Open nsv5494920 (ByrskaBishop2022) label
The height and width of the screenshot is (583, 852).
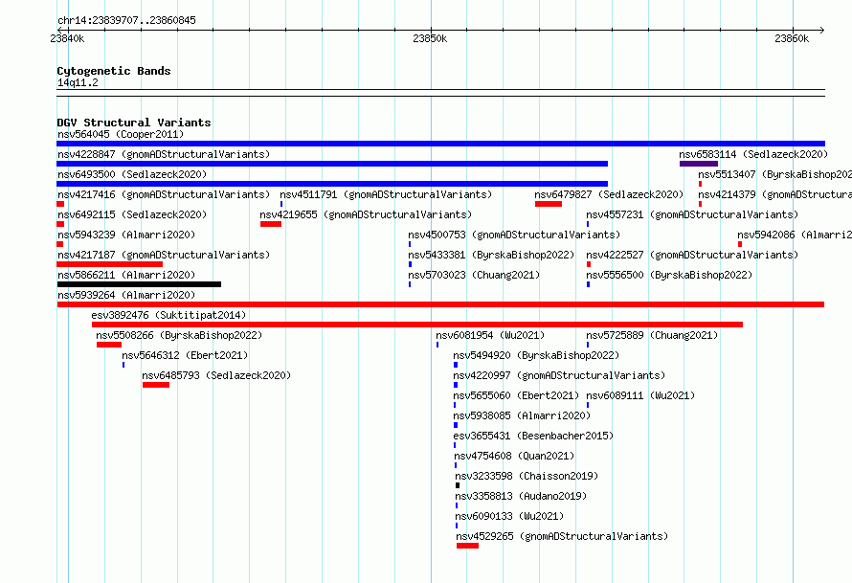[x=536, y=355]
